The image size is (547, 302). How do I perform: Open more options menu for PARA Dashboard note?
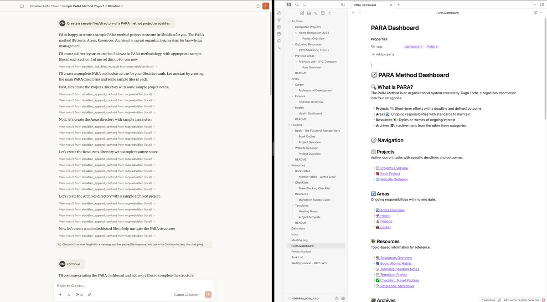point(542,13)
